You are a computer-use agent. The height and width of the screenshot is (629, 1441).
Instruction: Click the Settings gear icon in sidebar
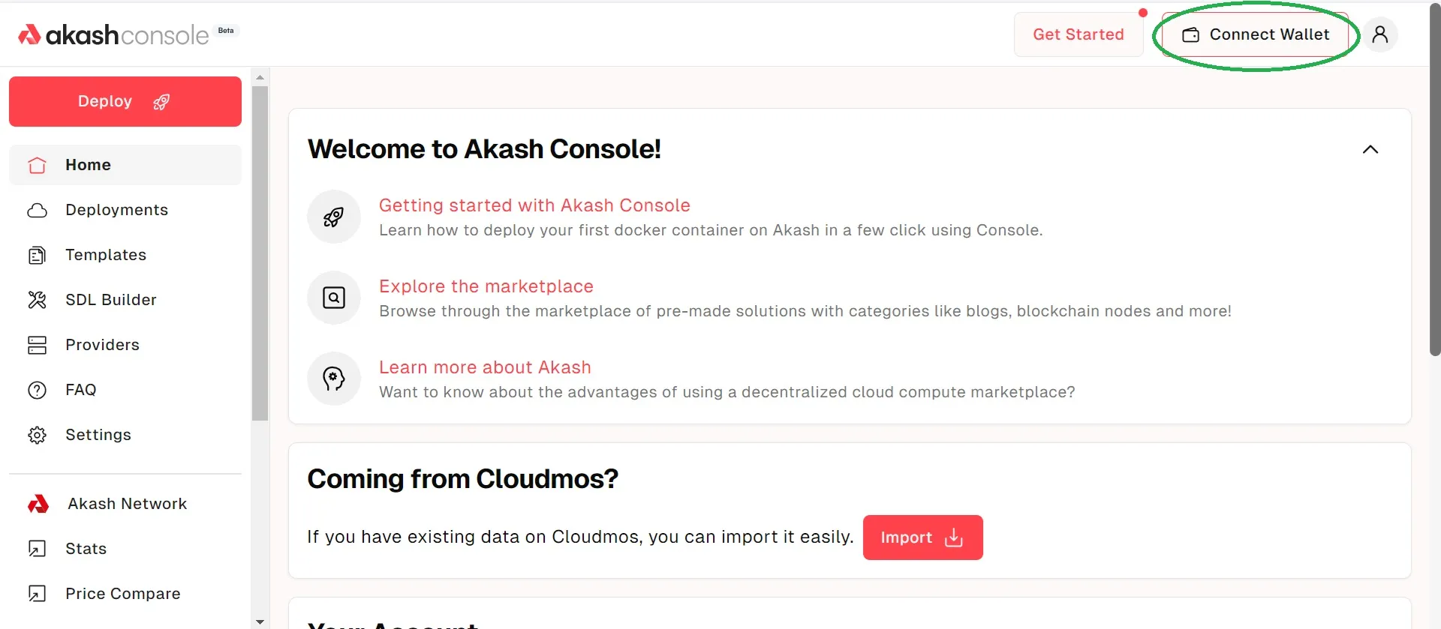tap(37, 435)
